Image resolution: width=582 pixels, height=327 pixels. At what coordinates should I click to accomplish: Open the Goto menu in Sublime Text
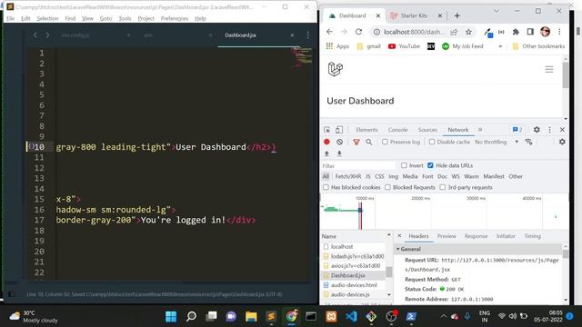[x=105, y=18]
